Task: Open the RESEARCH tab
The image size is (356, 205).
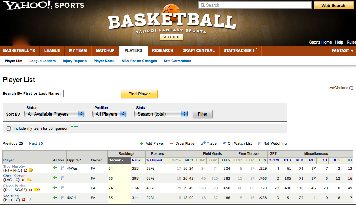Action: tap(163, 50)
